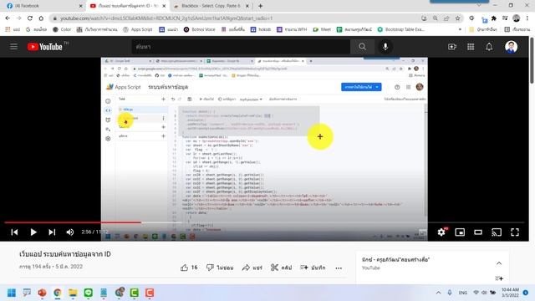Viewport: 535px width, 301px height.
Task: Open more actions three-dot menu under video
Action: 339,268
